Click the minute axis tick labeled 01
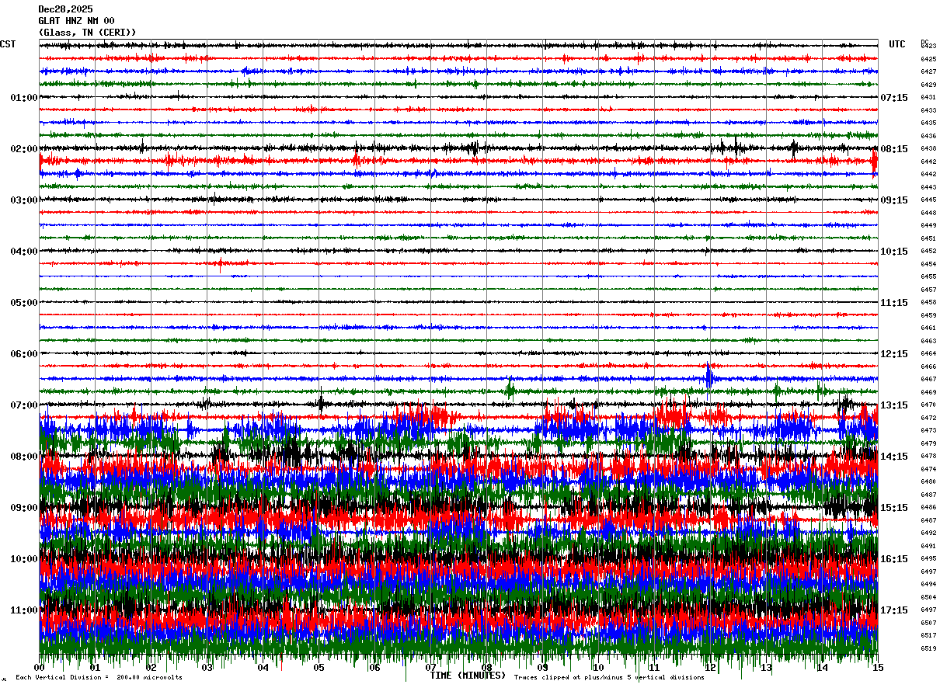 95,668
